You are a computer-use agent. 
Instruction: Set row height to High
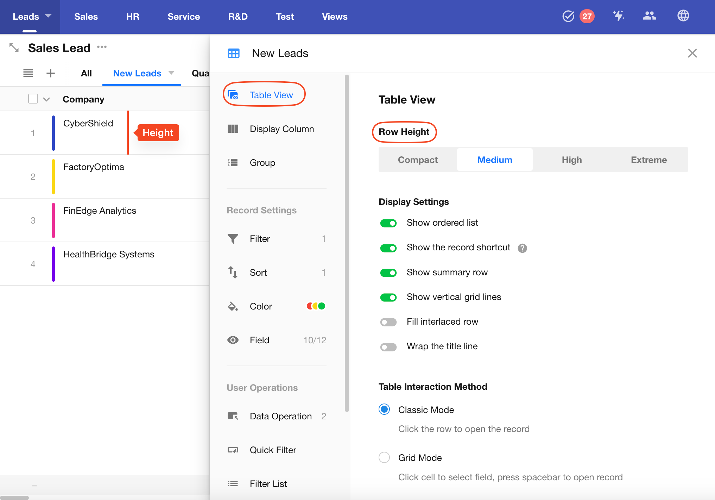[x=571, y=160]
